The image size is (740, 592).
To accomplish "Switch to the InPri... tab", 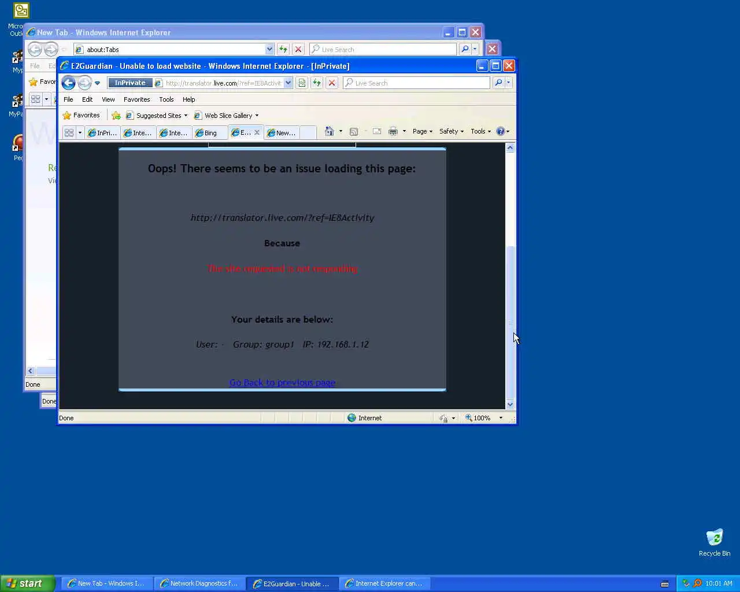I will pyautogui.click(x=103, y=132).
